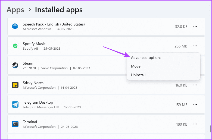
Task: Open the three-dot menu for Speech Pack
Action: pyautogui.click(x=195, y=27)
